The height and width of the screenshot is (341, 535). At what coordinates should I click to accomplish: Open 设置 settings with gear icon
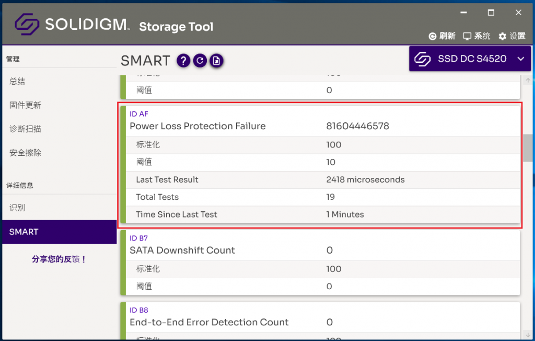tap(512, 36)
